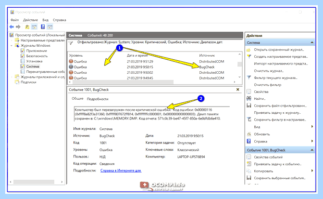This screenshot has width=323, height=199.
Task: Expand the Настраиваемые представления node arrow
Action: 11,40
